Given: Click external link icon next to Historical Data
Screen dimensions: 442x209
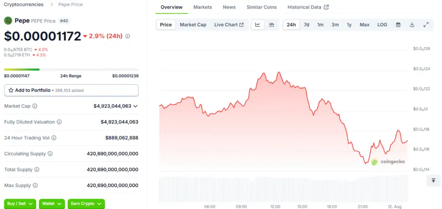Looking at the screenshot, I should click(x=326, y=7).
